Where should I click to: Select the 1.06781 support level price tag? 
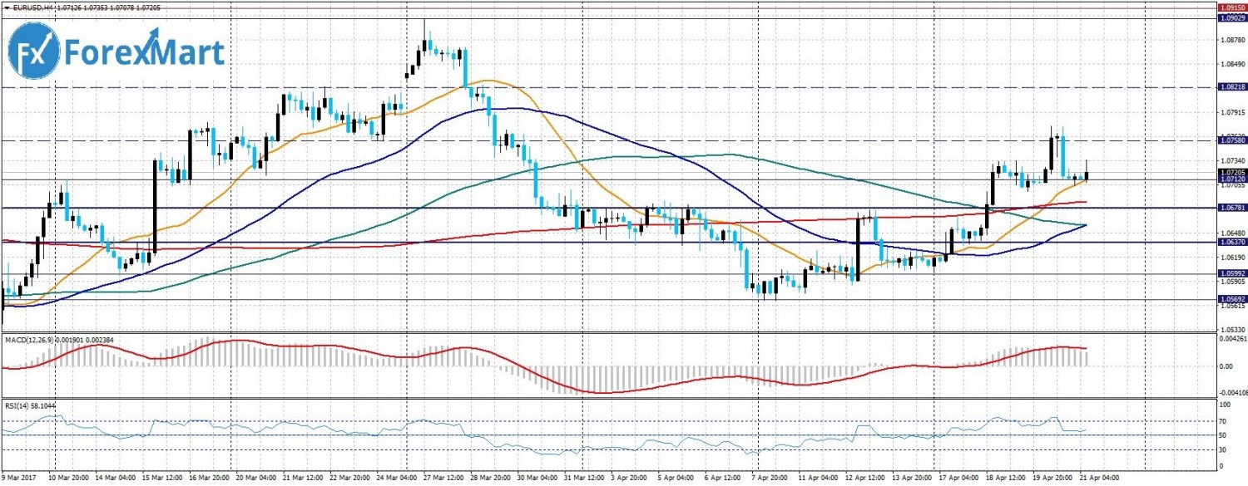1231,208
